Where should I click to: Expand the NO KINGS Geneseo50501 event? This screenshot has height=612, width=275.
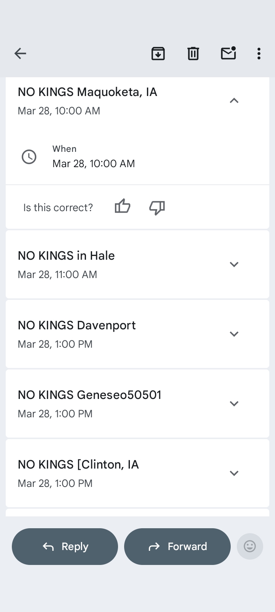pyautogui.click(x=234, y=404)
